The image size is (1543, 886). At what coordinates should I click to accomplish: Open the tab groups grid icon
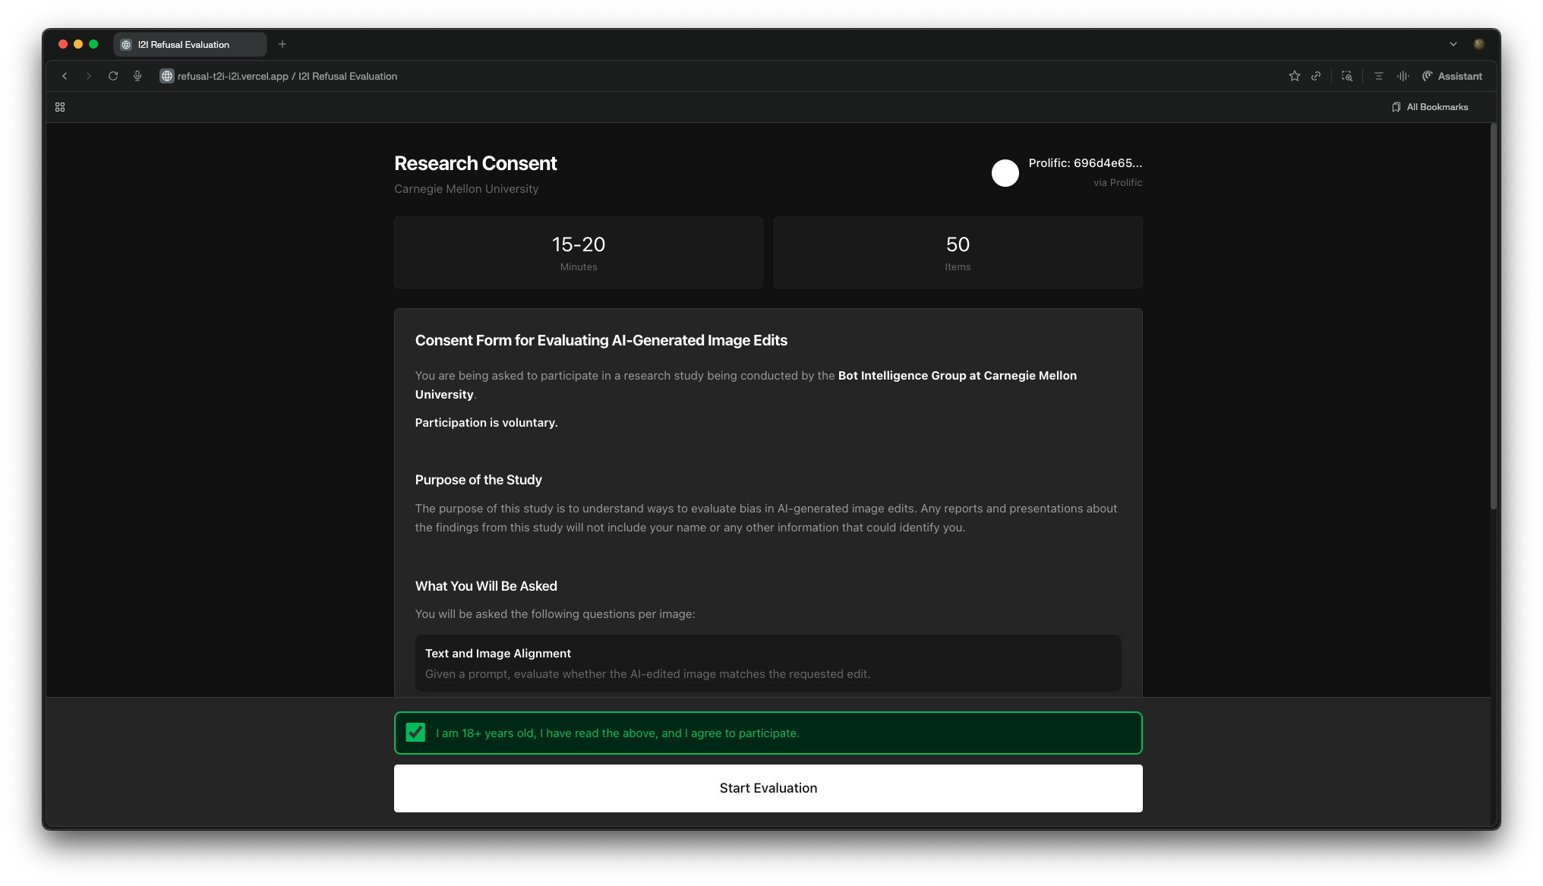[60, 107]
